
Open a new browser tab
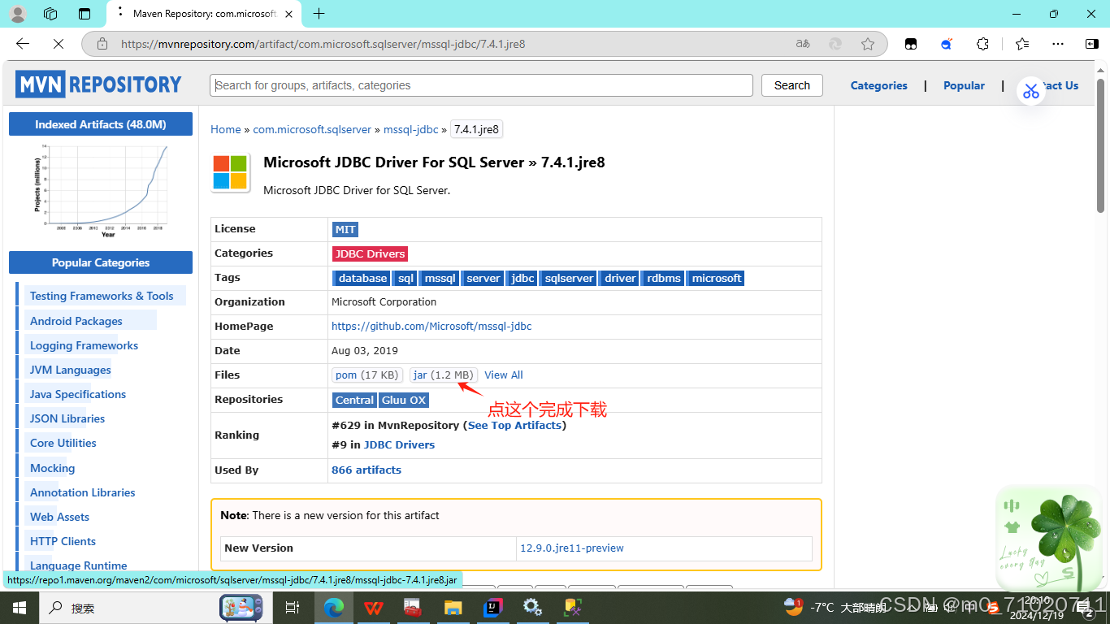319,13
